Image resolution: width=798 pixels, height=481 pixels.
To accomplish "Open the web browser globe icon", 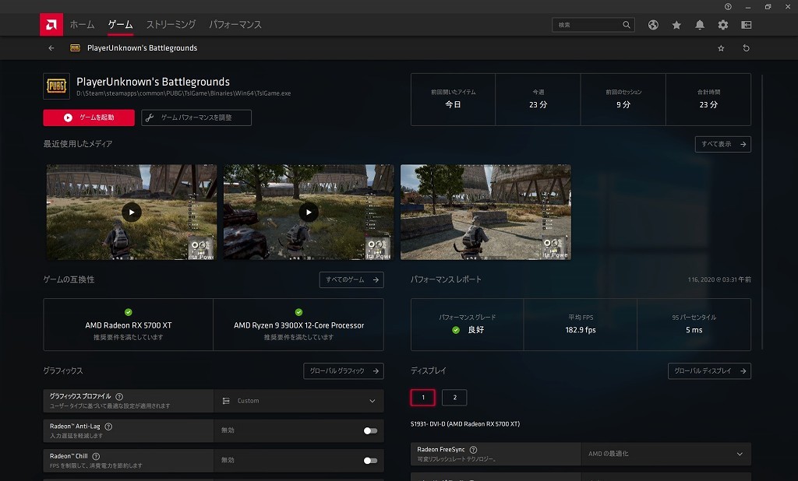I will tap(653, 25).
